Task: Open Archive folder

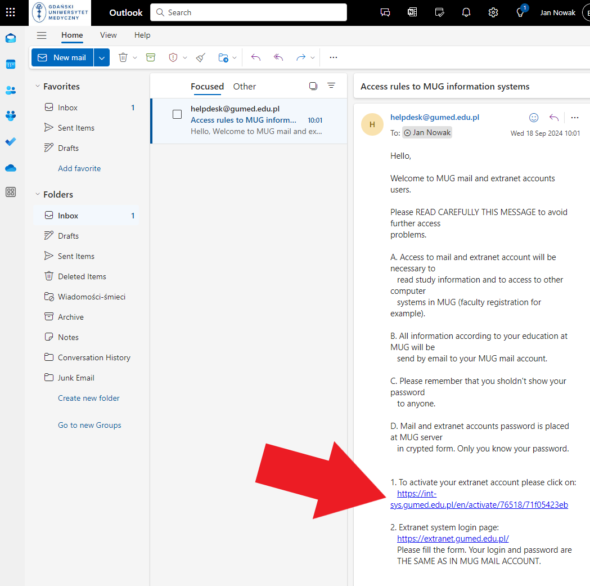Action: 86,317
